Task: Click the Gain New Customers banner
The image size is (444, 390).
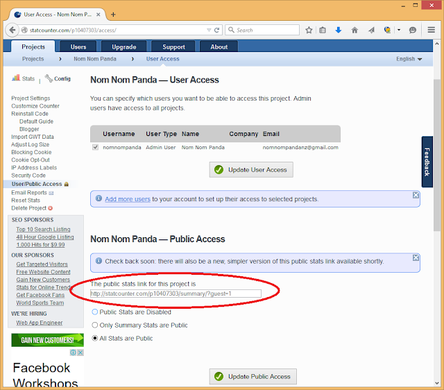Action: (47, 340)
